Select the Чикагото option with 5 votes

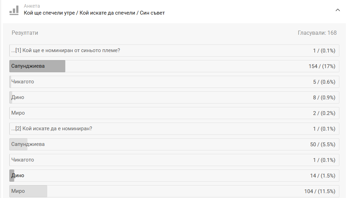tap(23, 82)
